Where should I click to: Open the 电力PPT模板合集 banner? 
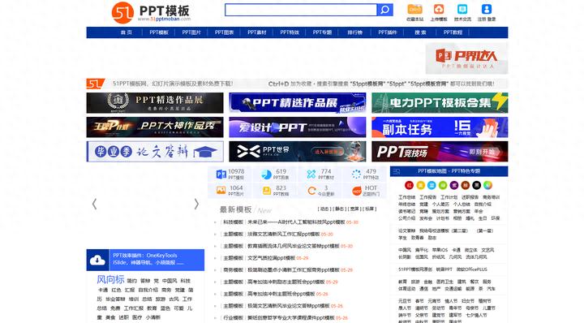[440, 103]
